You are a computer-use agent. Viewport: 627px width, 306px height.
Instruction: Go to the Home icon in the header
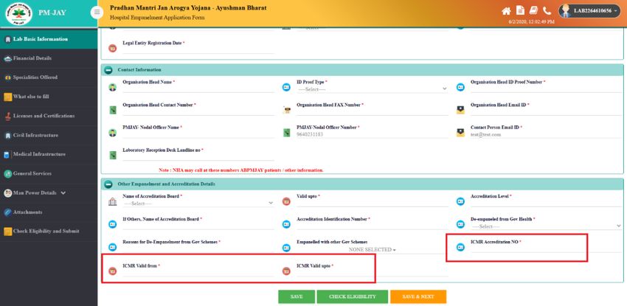click(x=506, y=11)
